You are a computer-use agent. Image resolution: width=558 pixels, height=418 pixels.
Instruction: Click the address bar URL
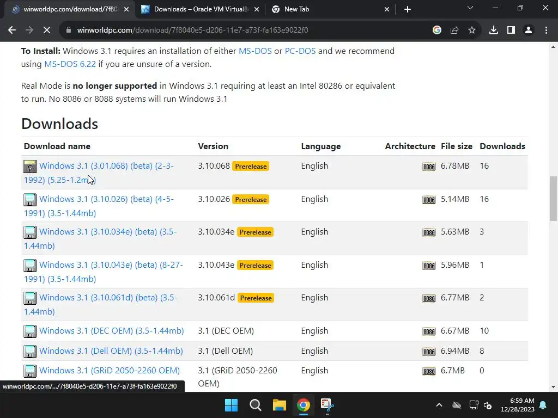(x=192, y=30)
